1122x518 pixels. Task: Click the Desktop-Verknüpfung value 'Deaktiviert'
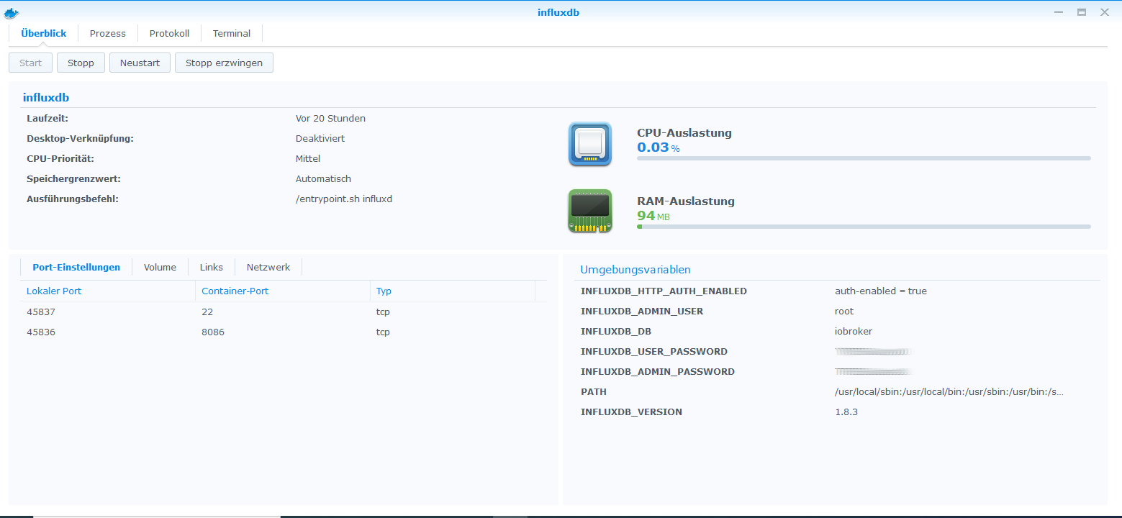click(320, 138)
